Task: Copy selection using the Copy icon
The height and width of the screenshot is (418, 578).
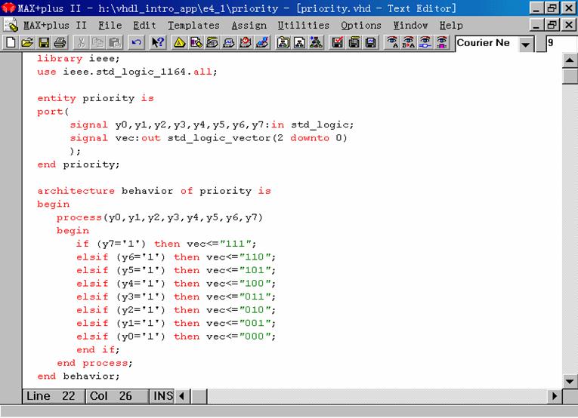Action: [97, 43]
